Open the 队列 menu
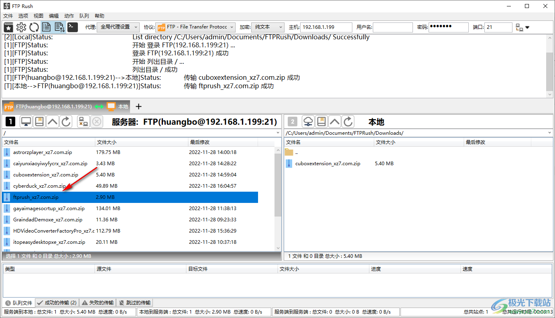Viewport: 555px width, 318px height. click(84, 16)
